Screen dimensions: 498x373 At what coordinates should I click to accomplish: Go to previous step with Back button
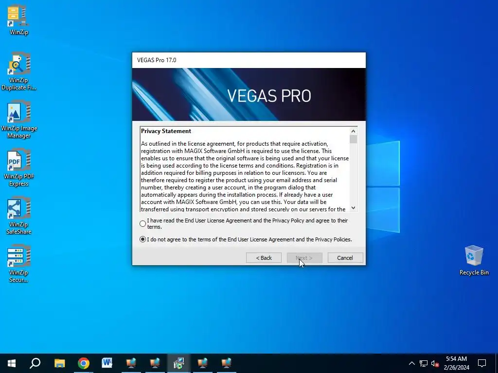pos(264,258)
